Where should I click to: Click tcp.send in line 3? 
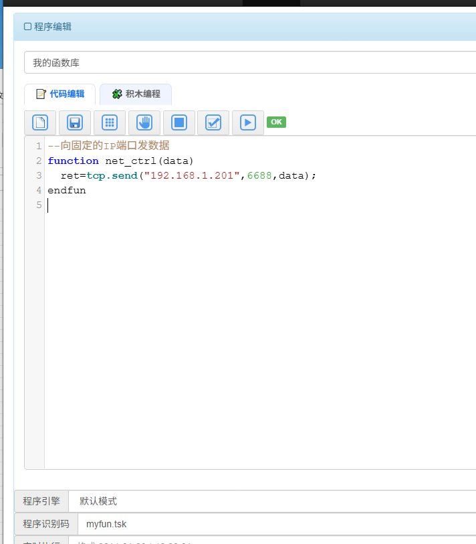coord(112,175)
